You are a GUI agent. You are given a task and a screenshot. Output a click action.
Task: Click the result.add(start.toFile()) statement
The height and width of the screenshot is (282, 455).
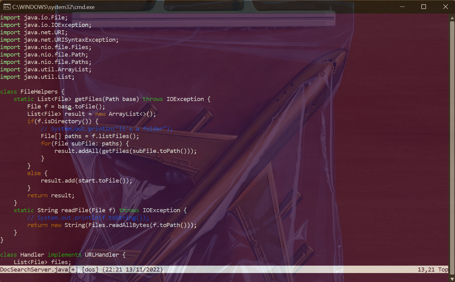point(86,181)
